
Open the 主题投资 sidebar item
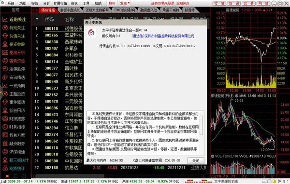[14, 94]
